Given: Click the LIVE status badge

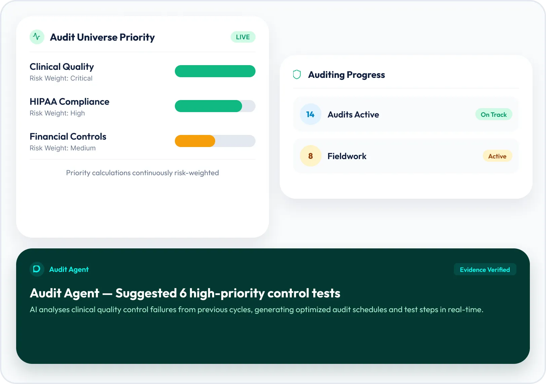Looking at the screenshot, I should pos(243,37).
